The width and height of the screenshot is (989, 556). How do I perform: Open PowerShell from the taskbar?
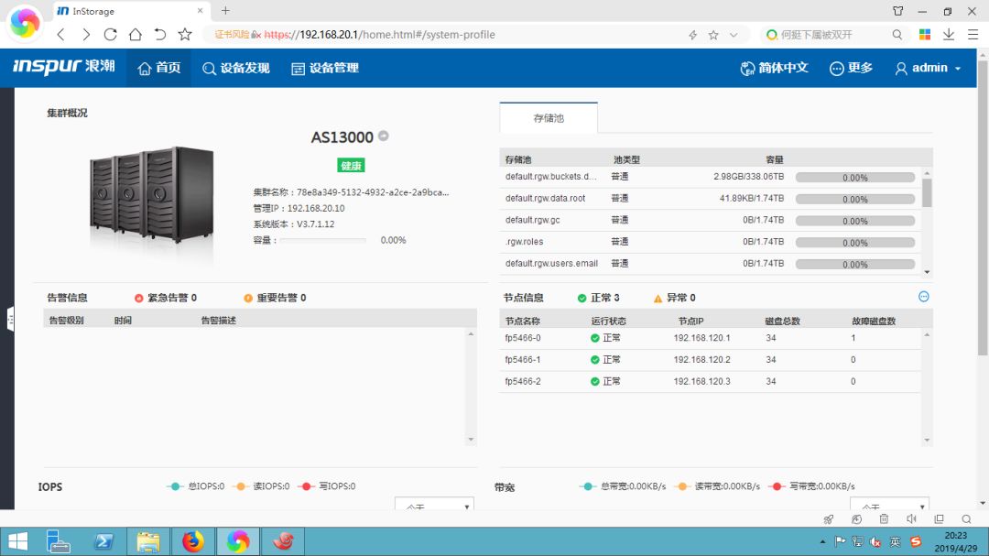click(103, 541)
